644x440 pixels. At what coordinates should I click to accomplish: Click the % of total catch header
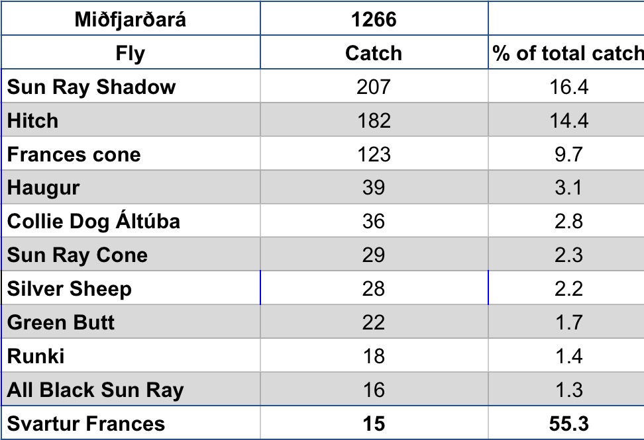click(567, 53)
